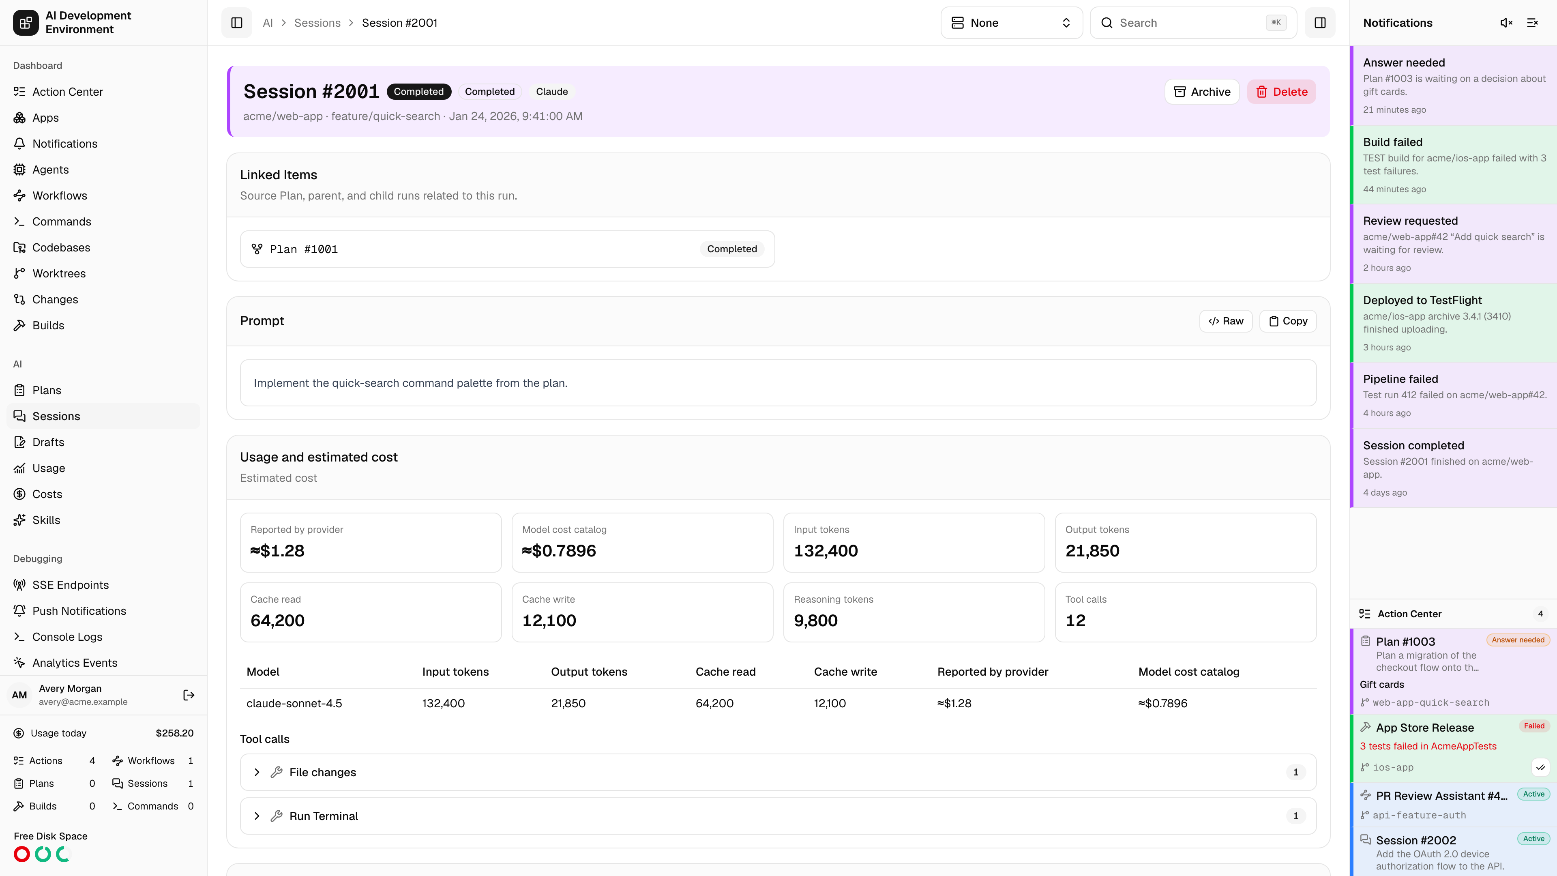Screen dimensions: 1557x876
Task: Click the Builds hammer icon in sidebar
Action: click(x=19, y=326)
